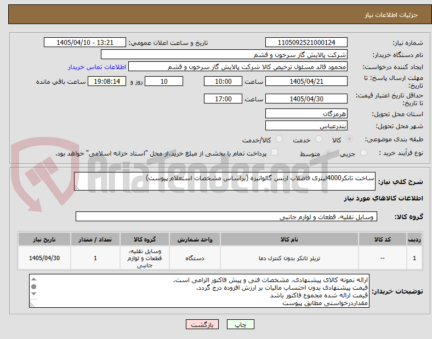Click the price validity date 1405/04/30 field

(306, 99)
